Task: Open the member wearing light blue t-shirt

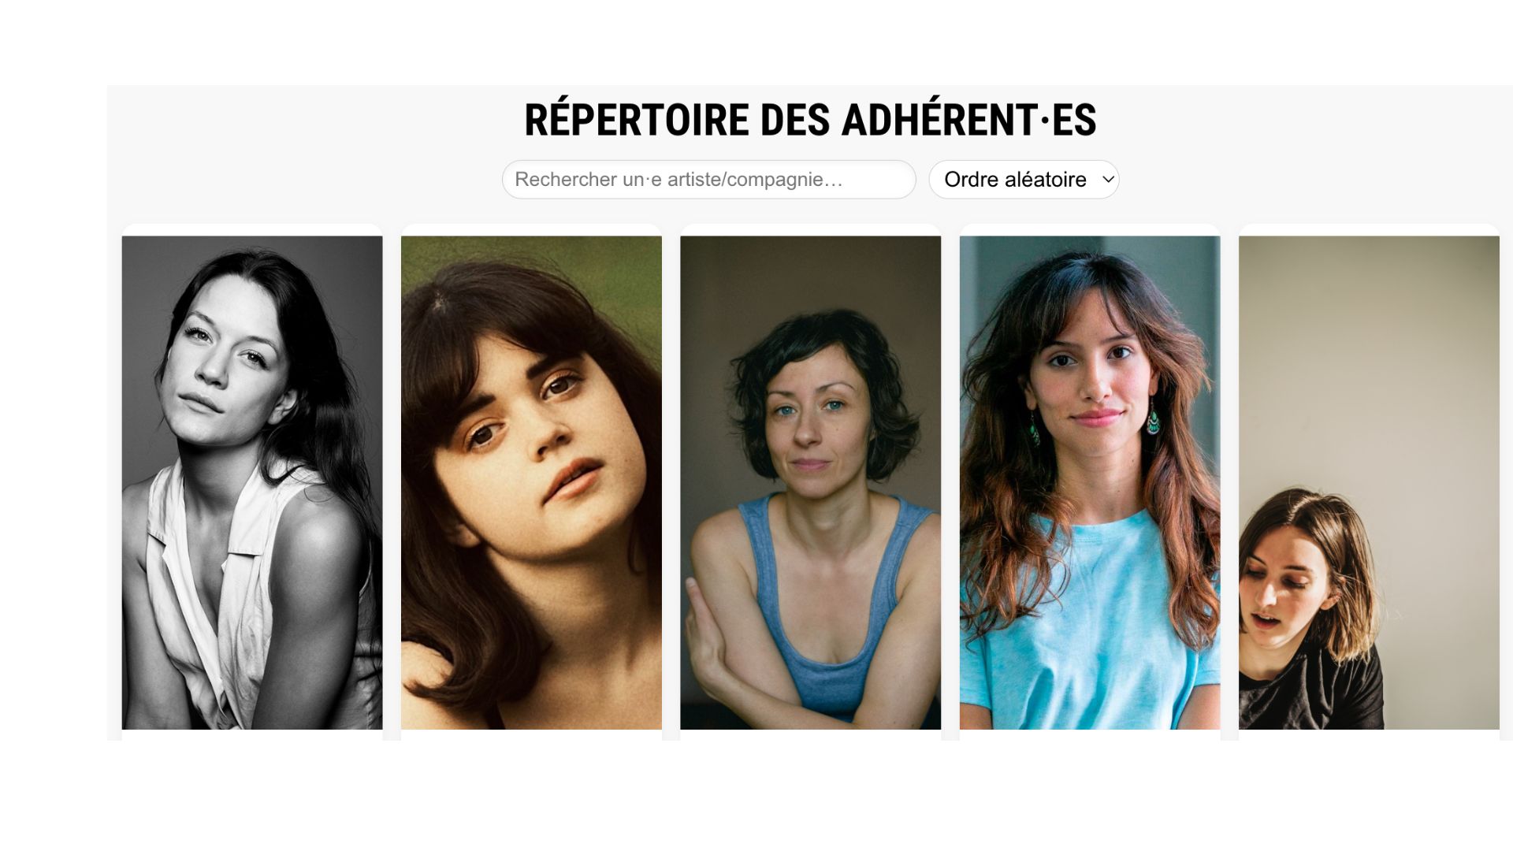Action: pyautogui.click(x=1090, y=482)
